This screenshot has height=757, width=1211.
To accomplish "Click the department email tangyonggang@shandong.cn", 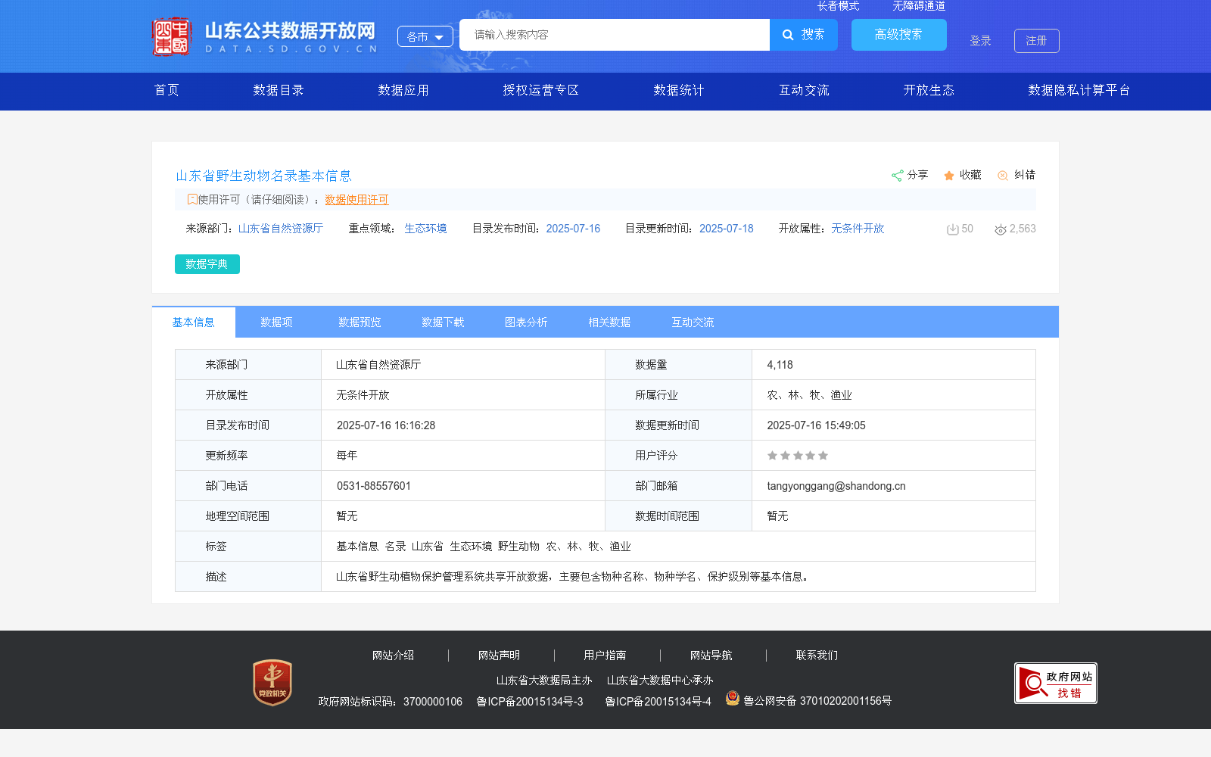I will (x=836, y=486).
